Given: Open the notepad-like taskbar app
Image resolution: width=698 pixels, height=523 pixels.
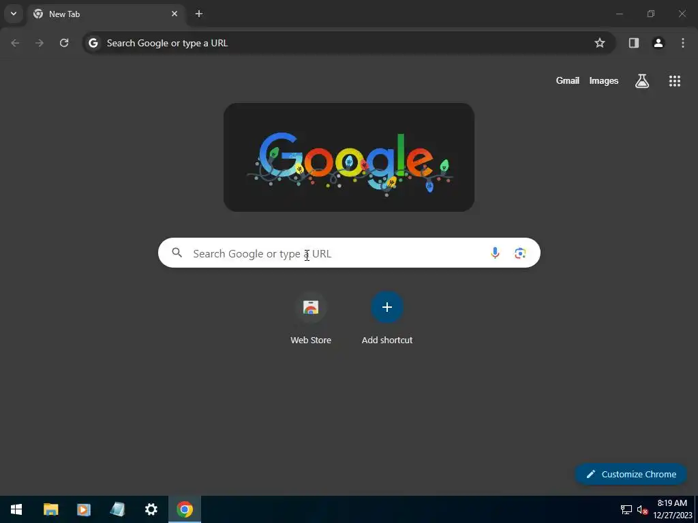Looking at the screenshot, I should pyautogui.click(x=117, y=509).
